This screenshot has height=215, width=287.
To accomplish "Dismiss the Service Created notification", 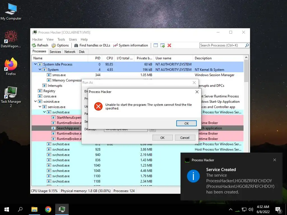I will tap(275, 160).
